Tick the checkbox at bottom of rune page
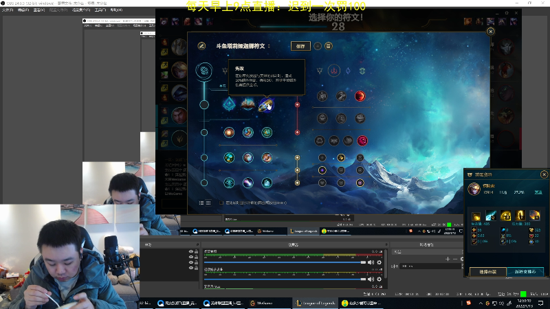 221,203
